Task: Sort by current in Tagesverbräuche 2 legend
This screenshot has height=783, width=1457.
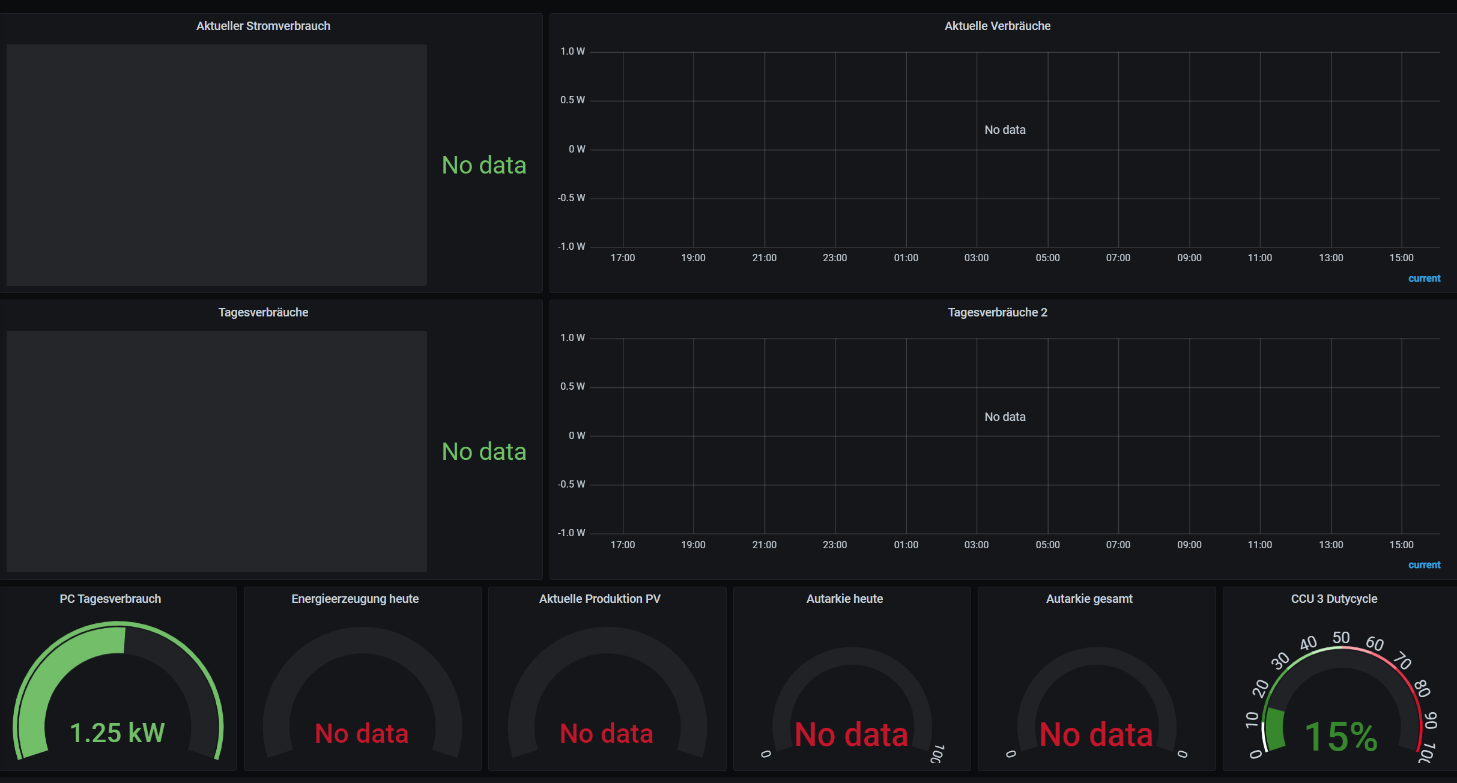Action: [x=1424, y=565]
